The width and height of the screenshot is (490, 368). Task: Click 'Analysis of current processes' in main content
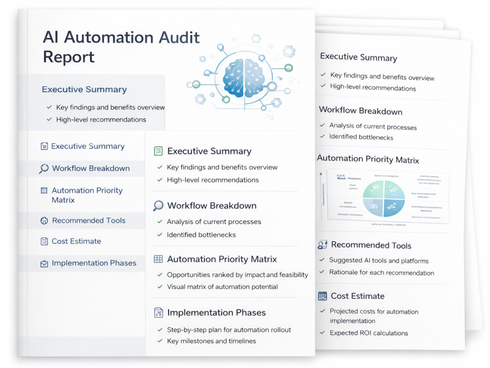[214, 222]
